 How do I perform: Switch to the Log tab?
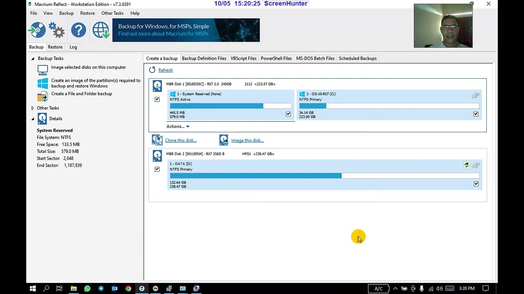pos(73,47)
